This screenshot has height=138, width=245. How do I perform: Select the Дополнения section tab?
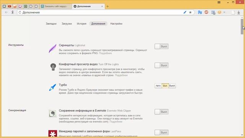(x=98, y=24)
